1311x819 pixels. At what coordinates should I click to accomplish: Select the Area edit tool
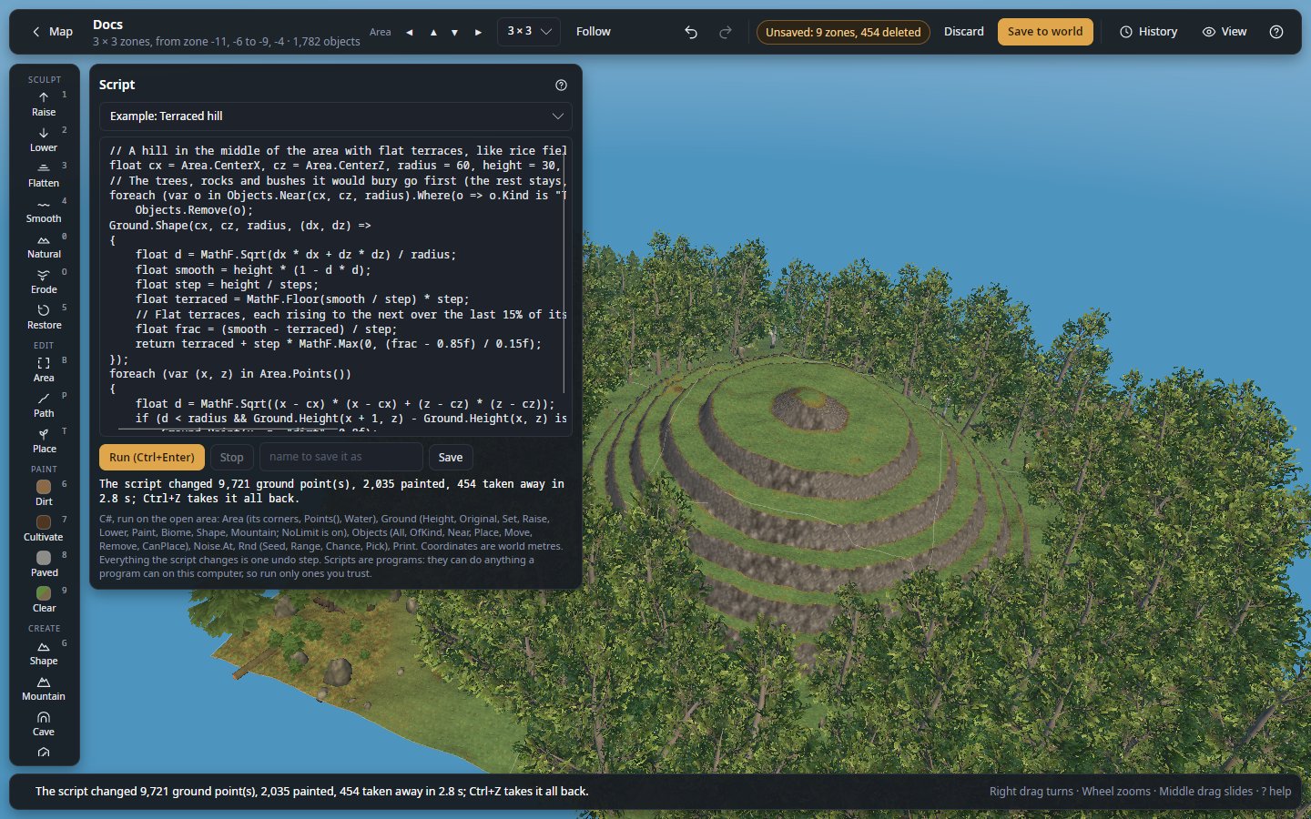tap(44, 369)
